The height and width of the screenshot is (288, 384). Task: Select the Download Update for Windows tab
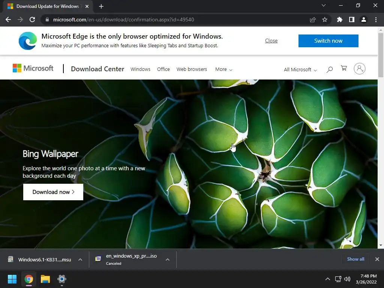coord(48,6)
